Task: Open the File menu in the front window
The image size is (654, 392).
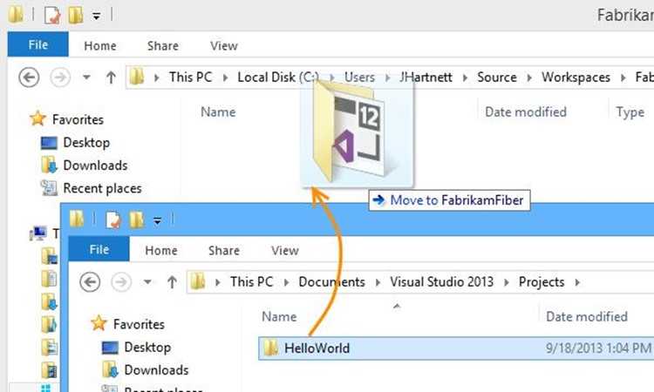Action: pos(99,250)
